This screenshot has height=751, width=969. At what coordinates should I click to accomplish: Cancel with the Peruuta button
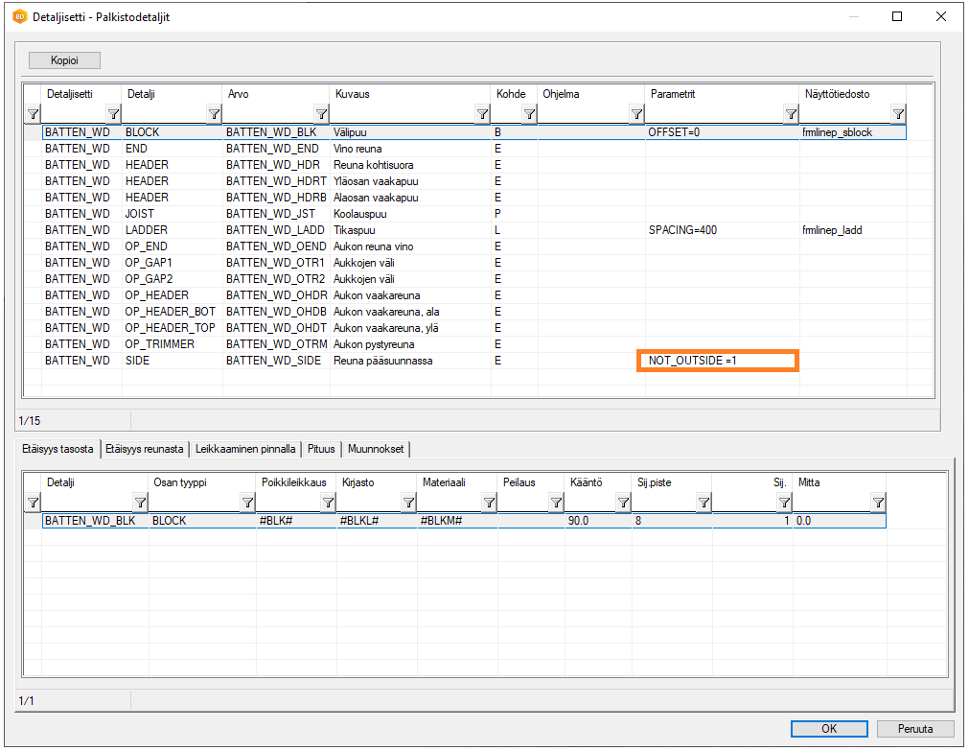(x=916, y=729)
